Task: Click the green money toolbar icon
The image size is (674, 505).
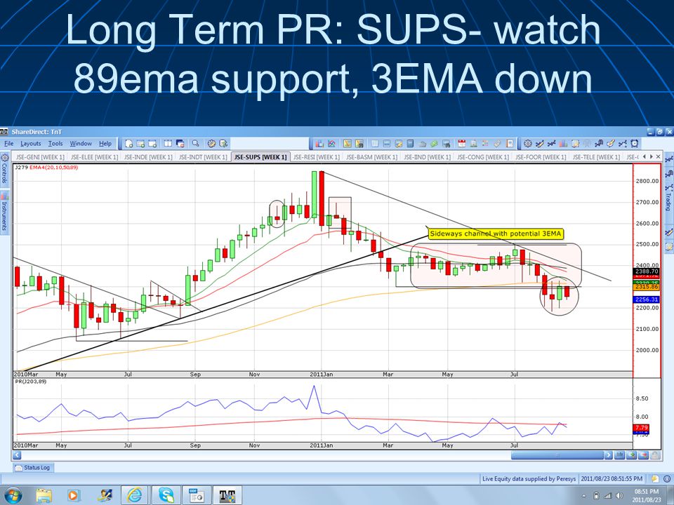Action: [x=435, y=143]
